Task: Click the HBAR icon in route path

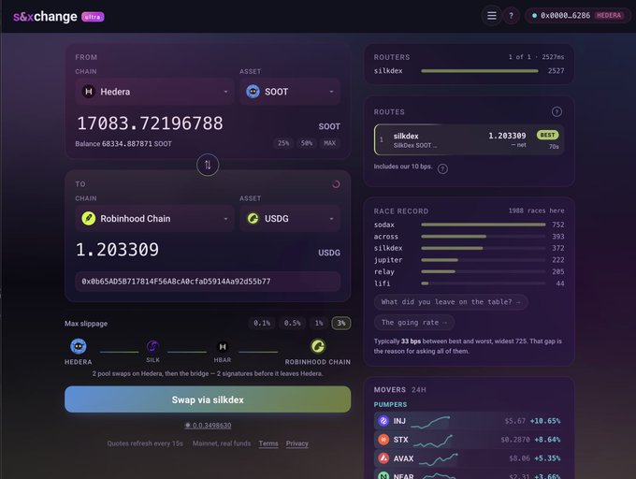Action: (x=223, y=347)
